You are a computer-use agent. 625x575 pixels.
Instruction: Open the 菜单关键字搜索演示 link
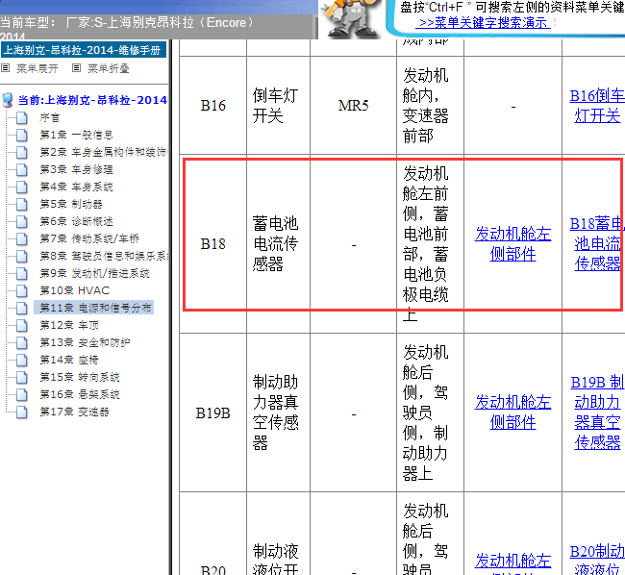point(483,23)
